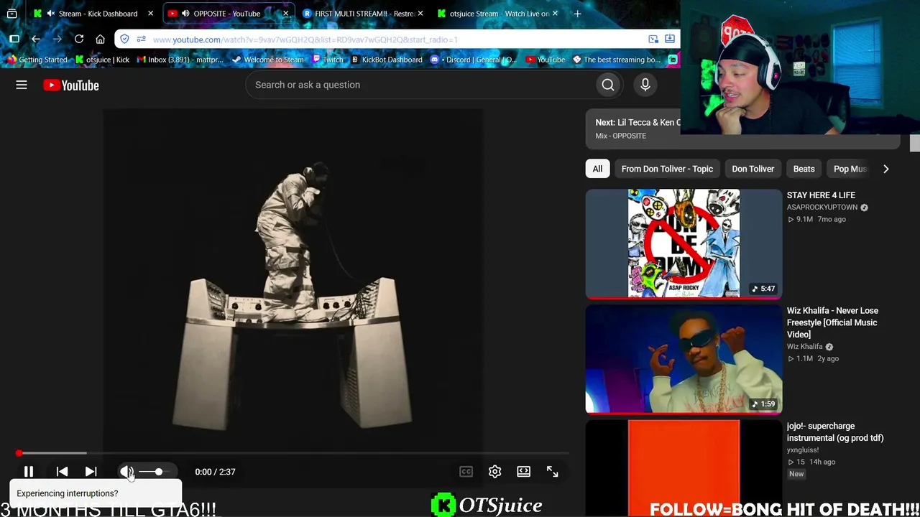The width and height of the screenshot is (920, 517).
Task: Open the player settings gear
Action: (494, 472)
